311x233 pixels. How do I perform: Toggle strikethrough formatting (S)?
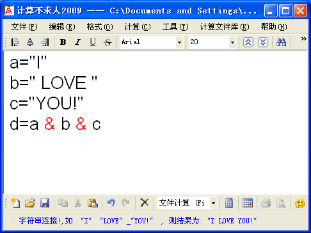pos(108,42)
